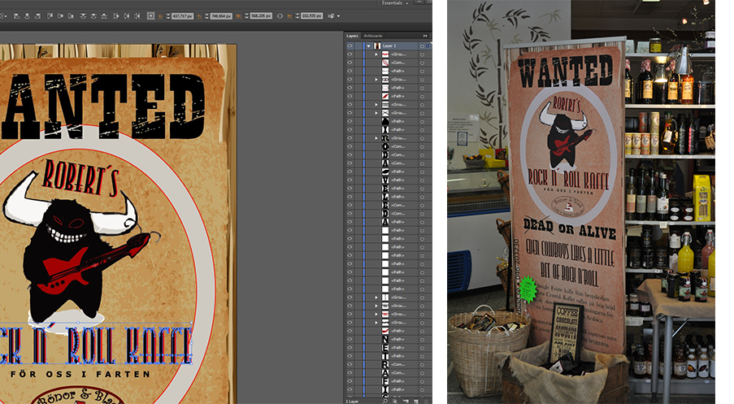This screenshot has width=734, height=404.
Task: Open dropdown arrow next to transform icon
Action: coord(338,16)
